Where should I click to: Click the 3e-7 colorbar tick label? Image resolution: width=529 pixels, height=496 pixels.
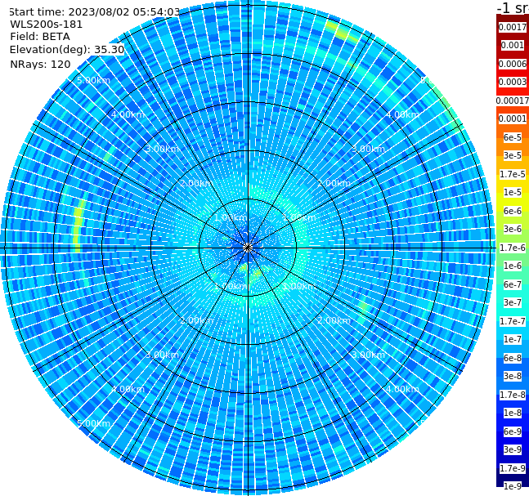point(513,302)
